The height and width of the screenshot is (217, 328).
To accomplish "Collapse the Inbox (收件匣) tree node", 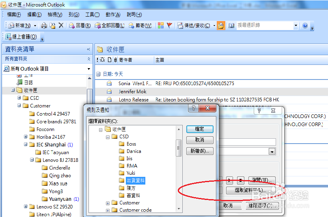I will pyautogui.click(x=13, y=90).
